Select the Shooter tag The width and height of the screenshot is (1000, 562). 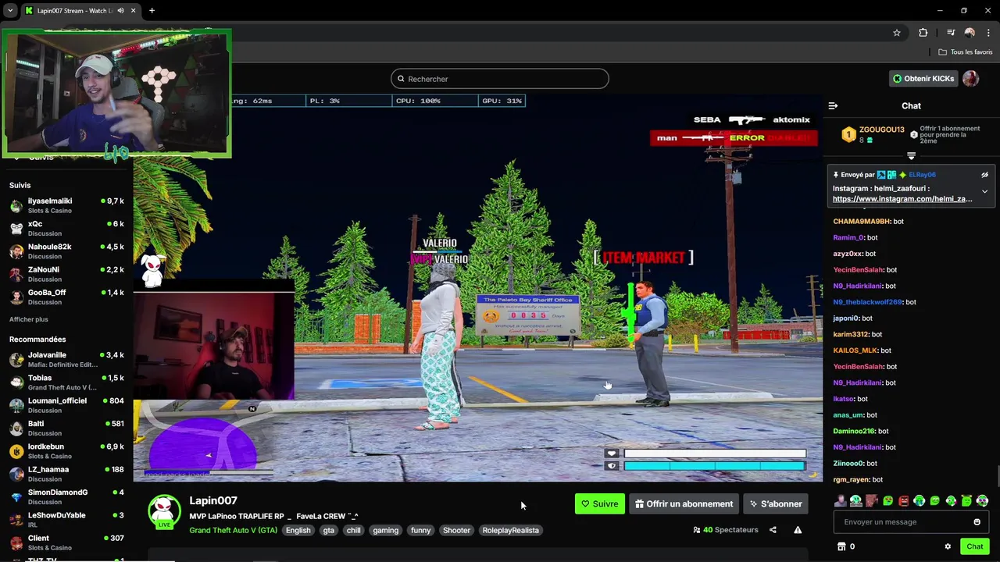(456, 530)
